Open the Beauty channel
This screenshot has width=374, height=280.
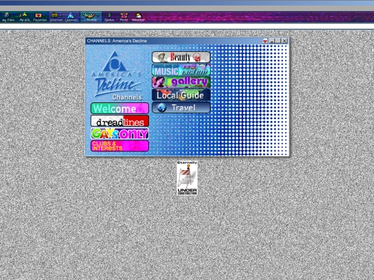coord(181,57)
